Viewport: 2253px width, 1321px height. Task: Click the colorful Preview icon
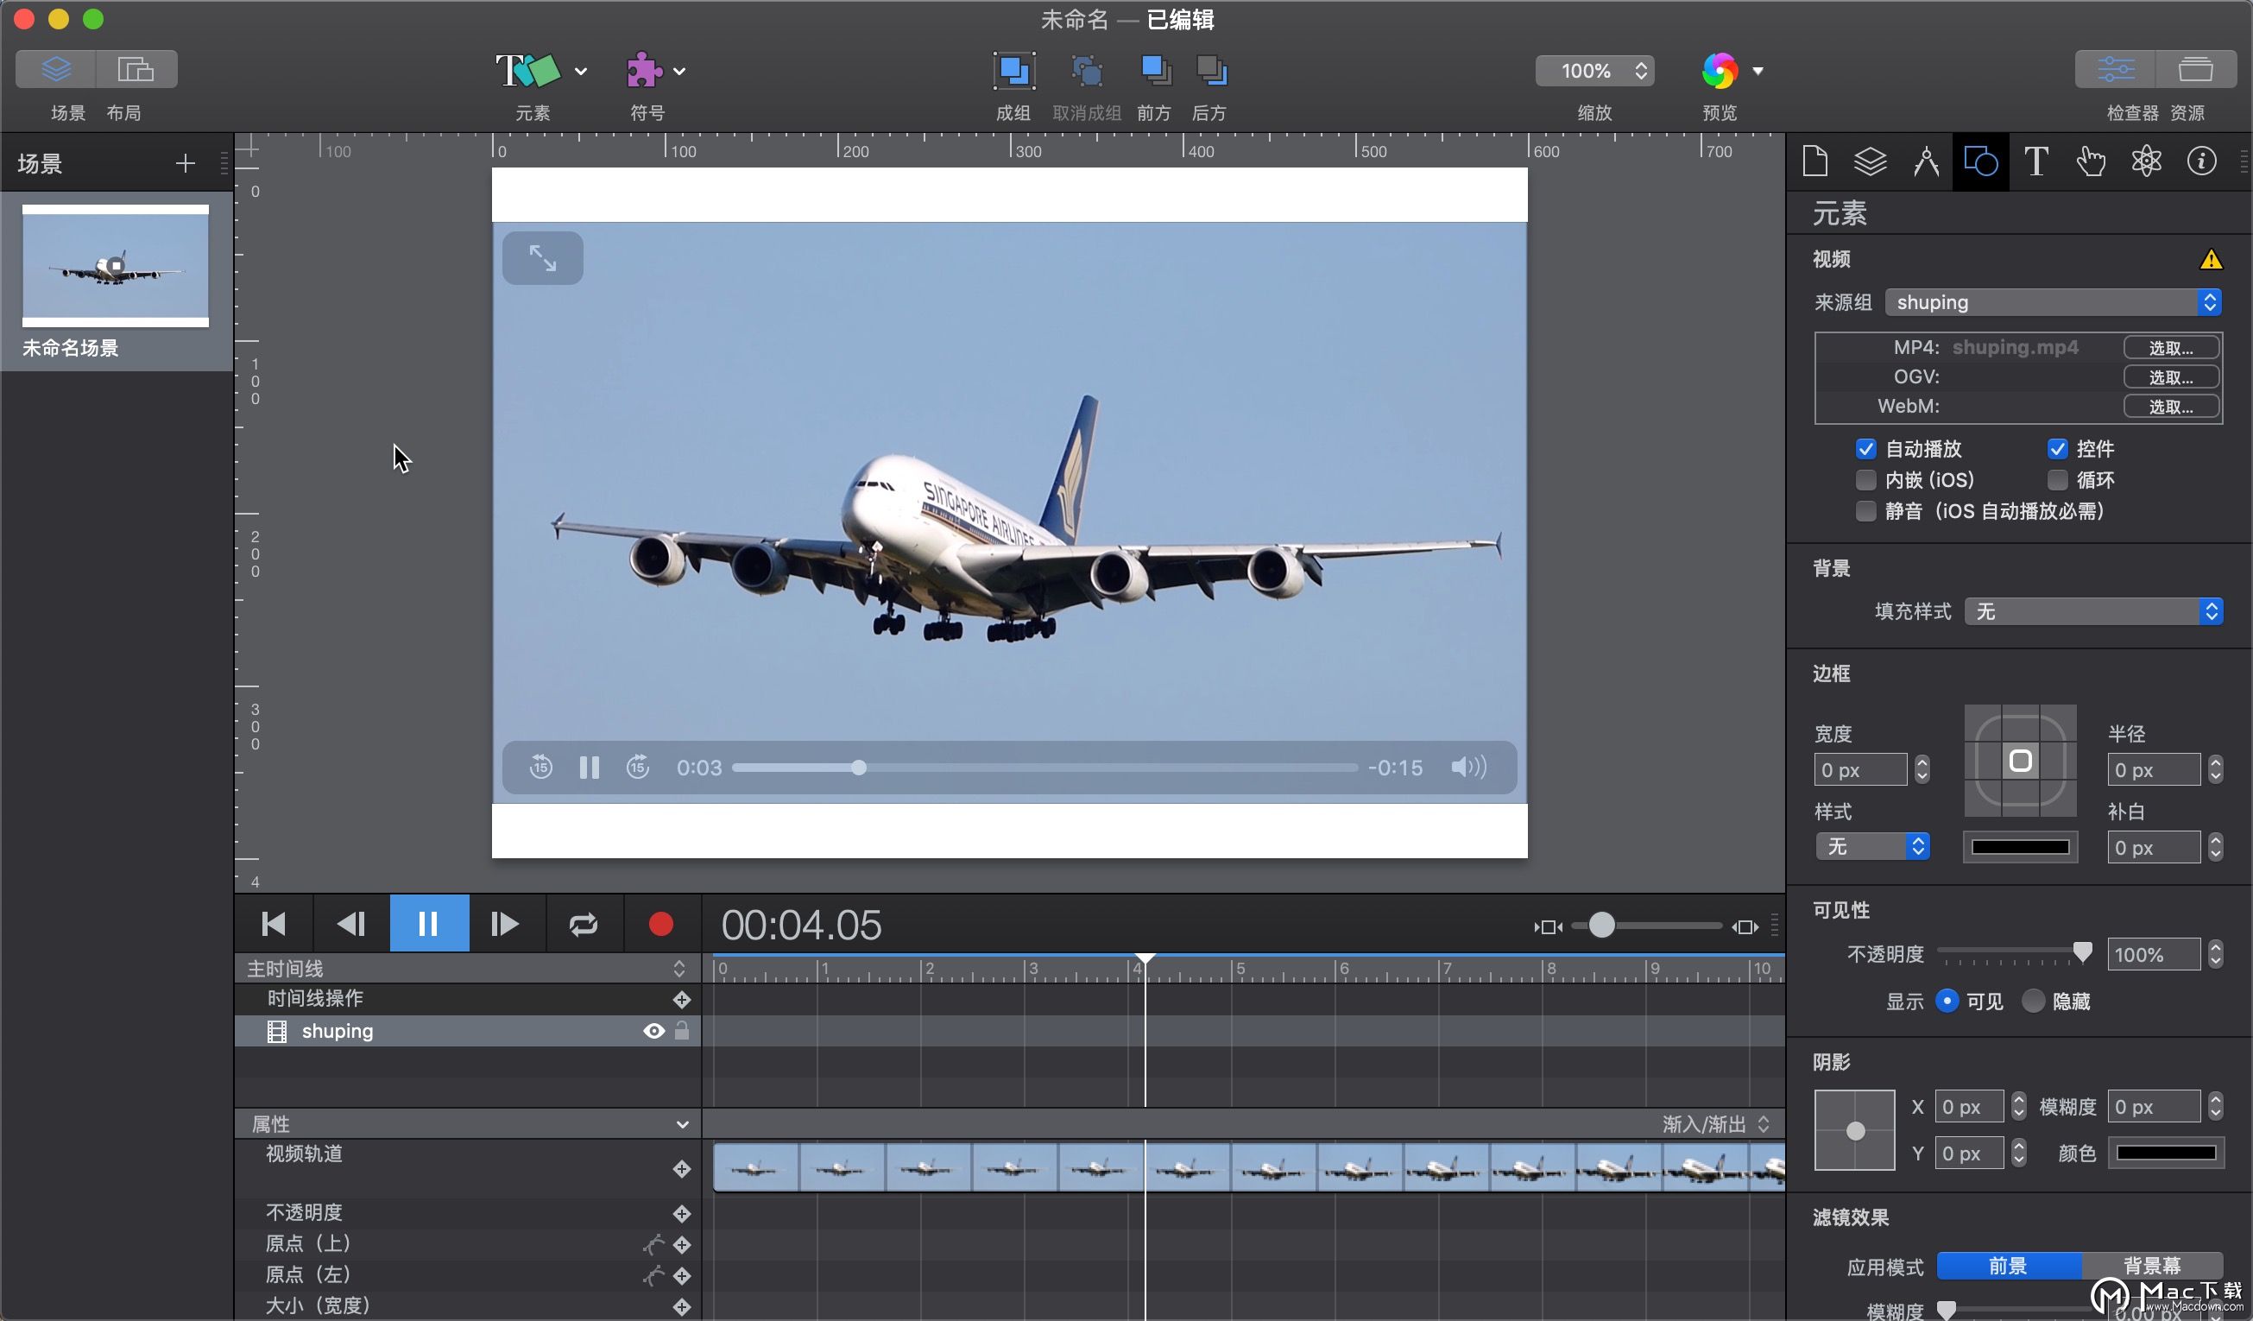pyautogui.click(x=1720, y=71)
